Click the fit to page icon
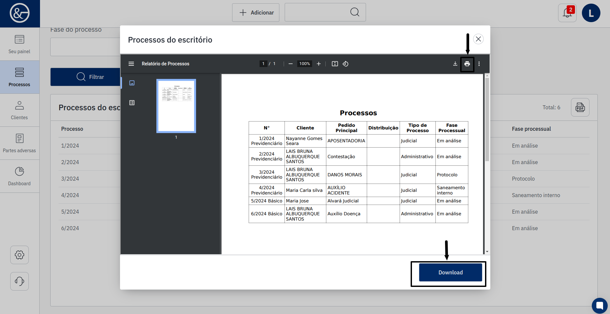The height and width of the screenshot is (314, 610). coord(335,64)
